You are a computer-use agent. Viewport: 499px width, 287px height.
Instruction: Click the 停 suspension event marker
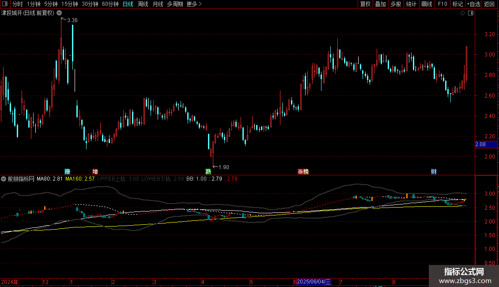pyautogui.click(x=68, y=171)
